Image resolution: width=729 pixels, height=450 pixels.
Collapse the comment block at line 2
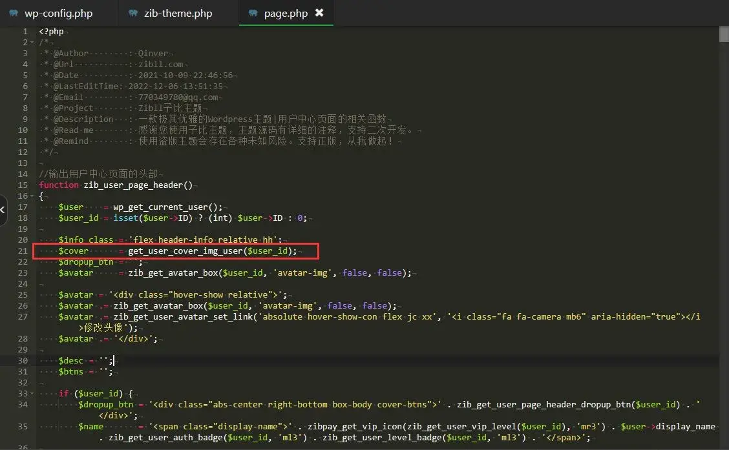(x=33, y=42)
